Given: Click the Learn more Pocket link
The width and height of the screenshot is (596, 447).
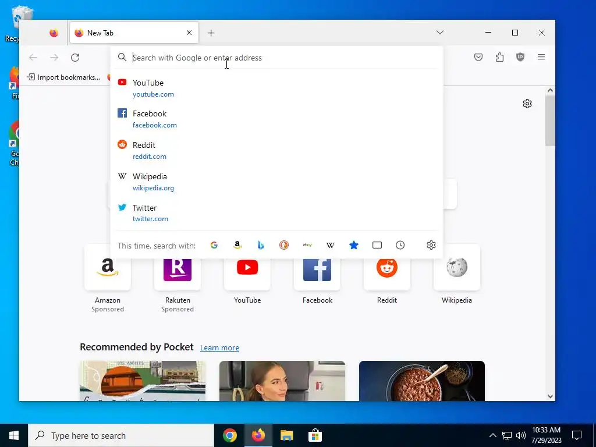Looking at the screenshot, I should pos(219,348).
